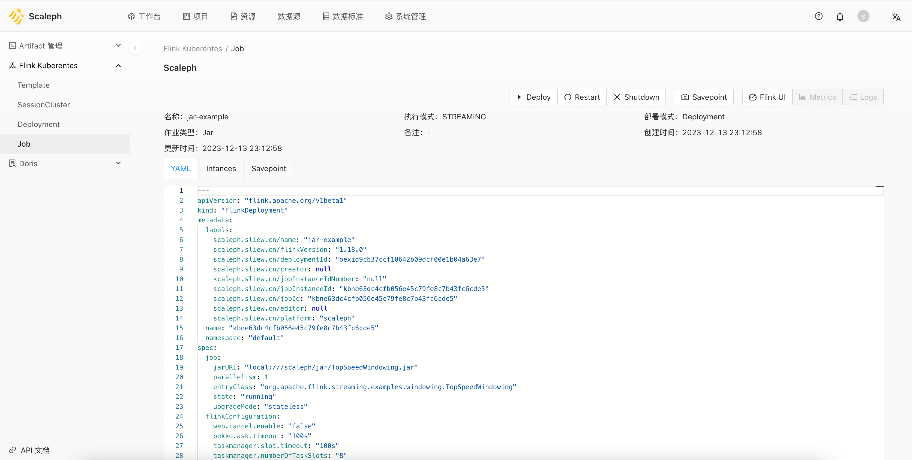Open the 资源 top menu

tap(243, 16)
